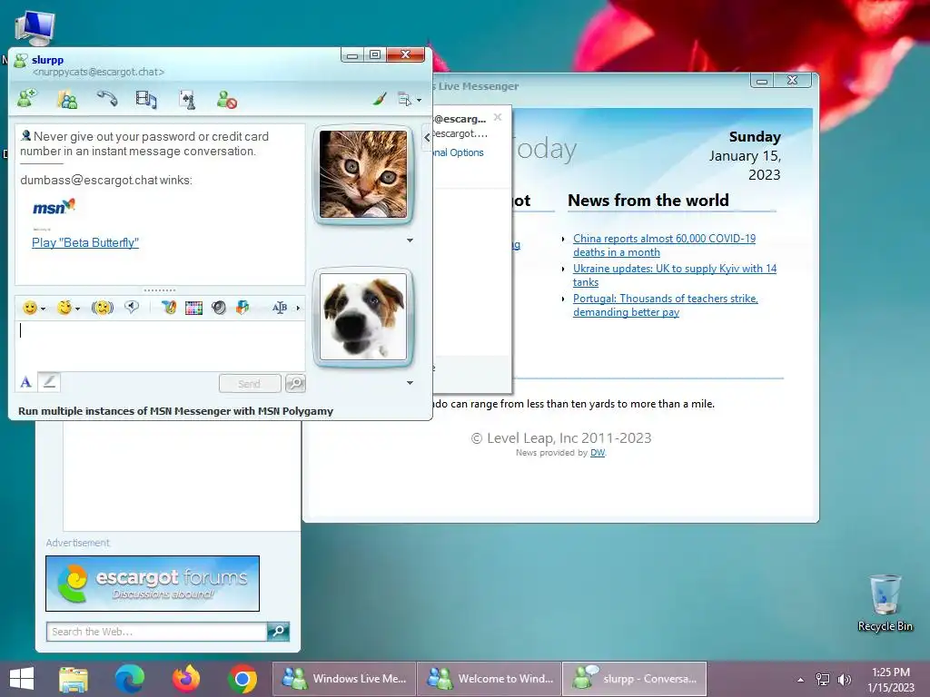Open the volume speaker tray icon
Screen dimensions: 930x697
(x=844, y=679)
